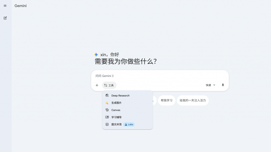Open the hamburger main menu icon

[5, 6]
